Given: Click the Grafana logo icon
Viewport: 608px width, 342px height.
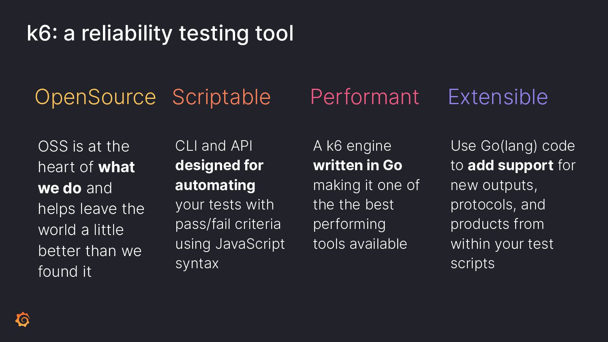Looking at the screenshot, I should click(x=23, y=319).
